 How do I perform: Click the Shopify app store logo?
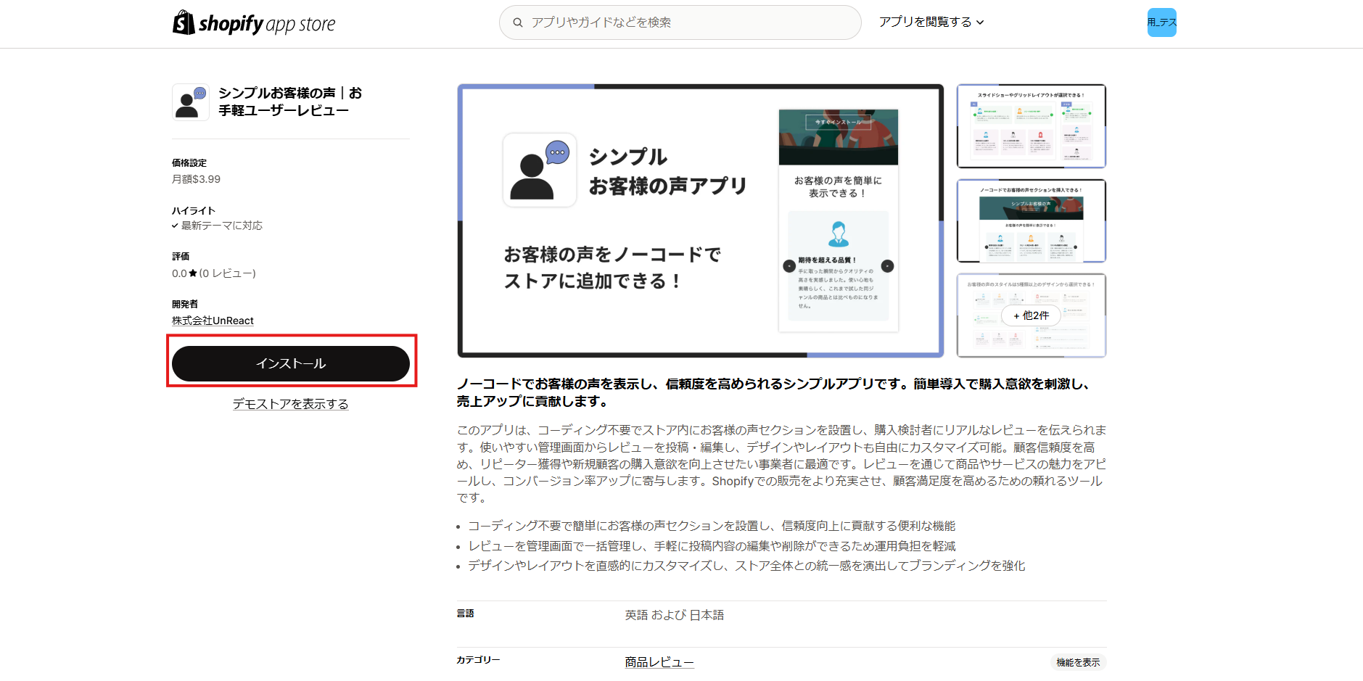(254, 23)
